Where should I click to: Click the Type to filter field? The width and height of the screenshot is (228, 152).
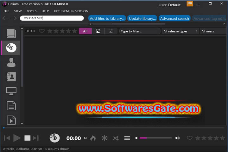(140, 31)
